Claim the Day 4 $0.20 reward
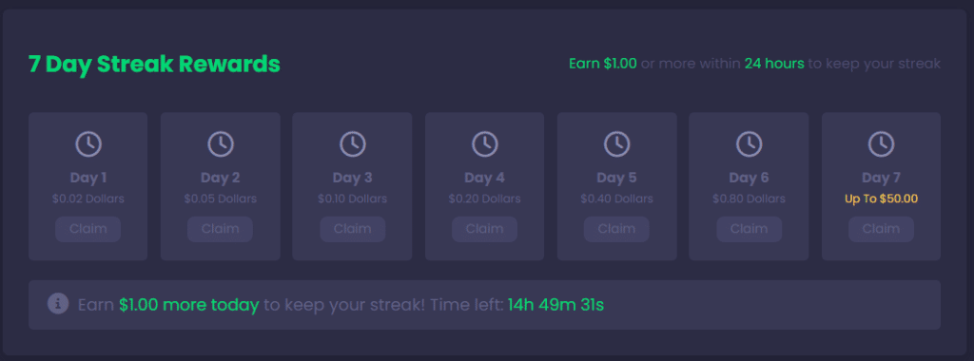This screenshot has width=974, height=361. click(484, 229)
